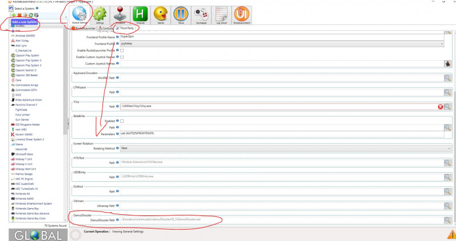Select Midway Wolf Unit
Screen dimensions: 456x241
click(x=26, y=169)
